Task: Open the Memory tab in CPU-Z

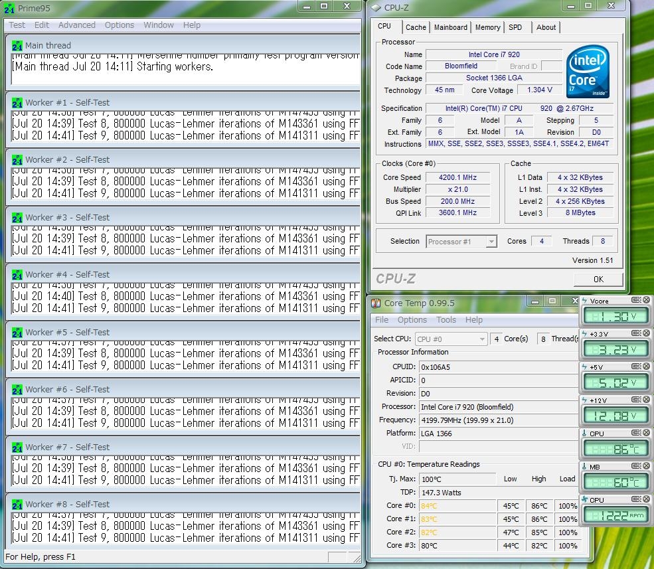Action: pyautogui.click(x=487, y=27)
